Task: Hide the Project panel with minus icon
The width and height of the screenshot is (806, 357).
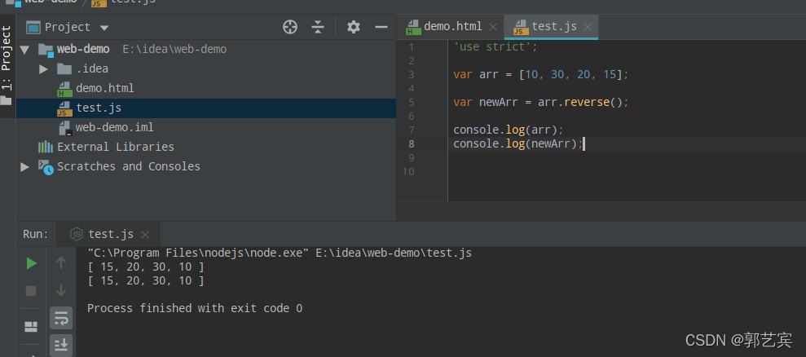Action: click(x=381, y=27)
